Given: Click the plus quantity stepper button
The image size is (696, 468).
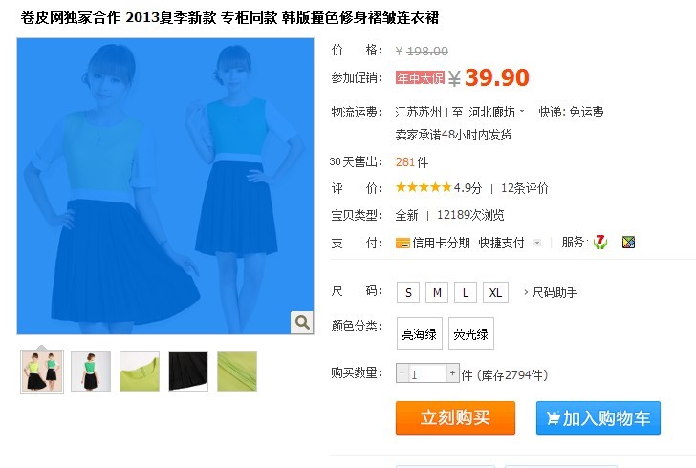Looking at the screenshot, I should (452, 373).
